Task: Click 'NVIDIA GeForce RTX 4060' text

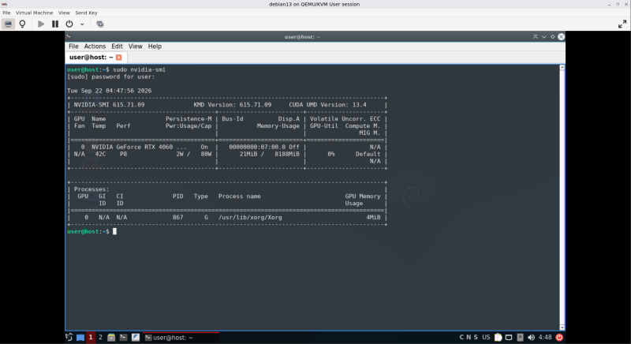Action: pyautogui.click(x=132, y=147)
